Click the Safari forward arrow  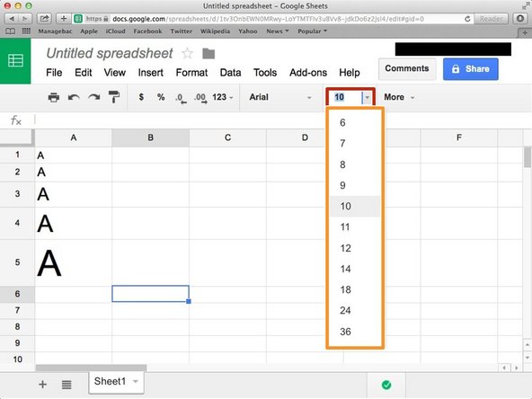[25, 19]
